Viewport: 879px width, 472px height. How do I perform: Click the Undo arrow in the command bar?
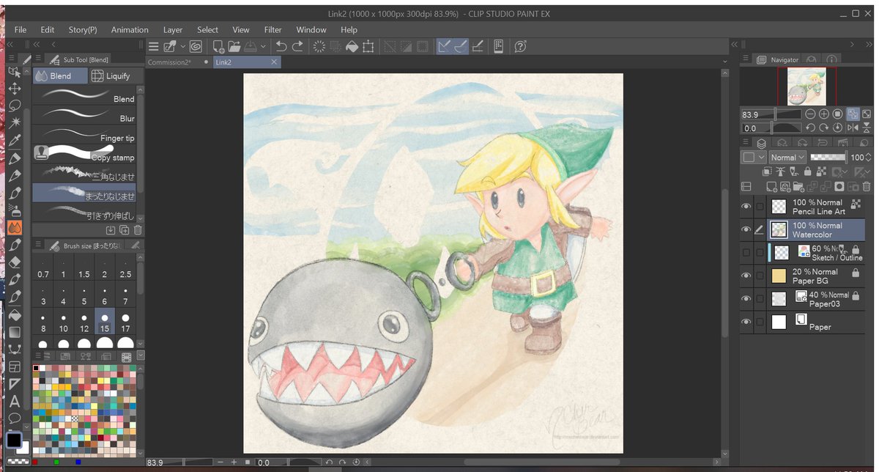click(x=281, y=47)
